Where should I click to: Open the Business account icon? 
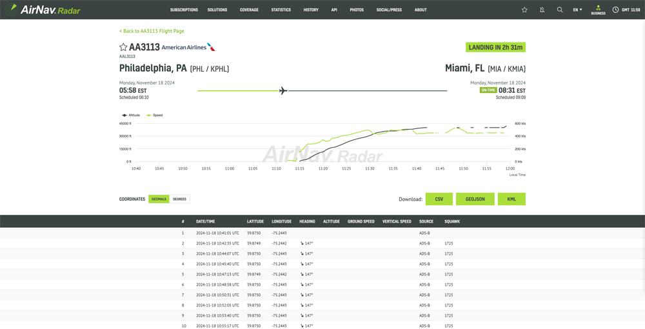(598, 10)
